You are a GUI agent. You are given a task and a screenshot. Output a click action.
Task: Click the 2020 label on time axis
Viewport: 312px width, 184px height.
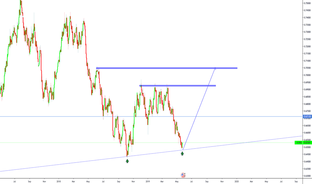tap(237, 181)
